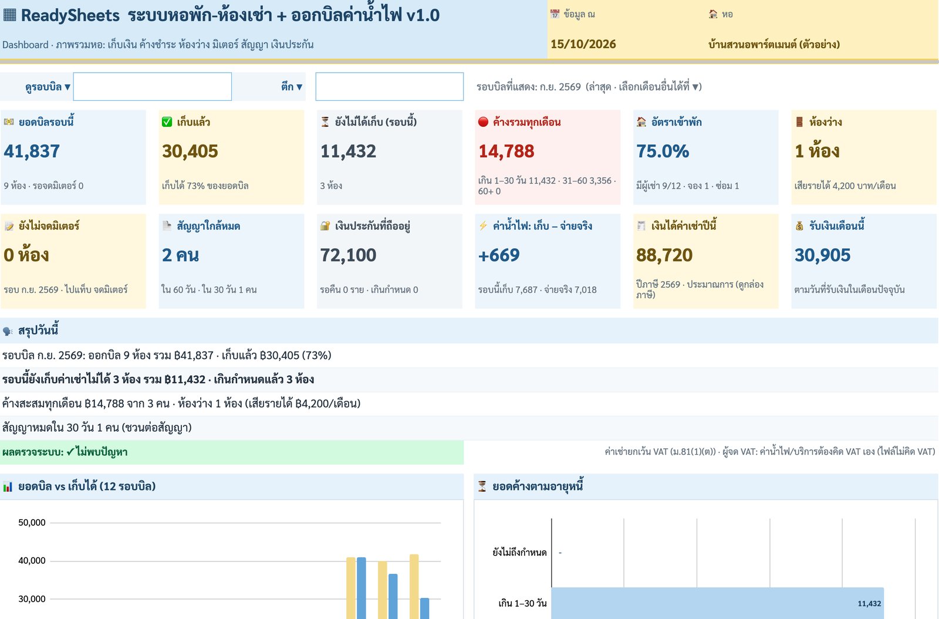Click the text รอบบิลที่แสดง: ก.ย. 2569
Image resolution: width=939 pixels, height=619 pixels.
click(529, 87)
